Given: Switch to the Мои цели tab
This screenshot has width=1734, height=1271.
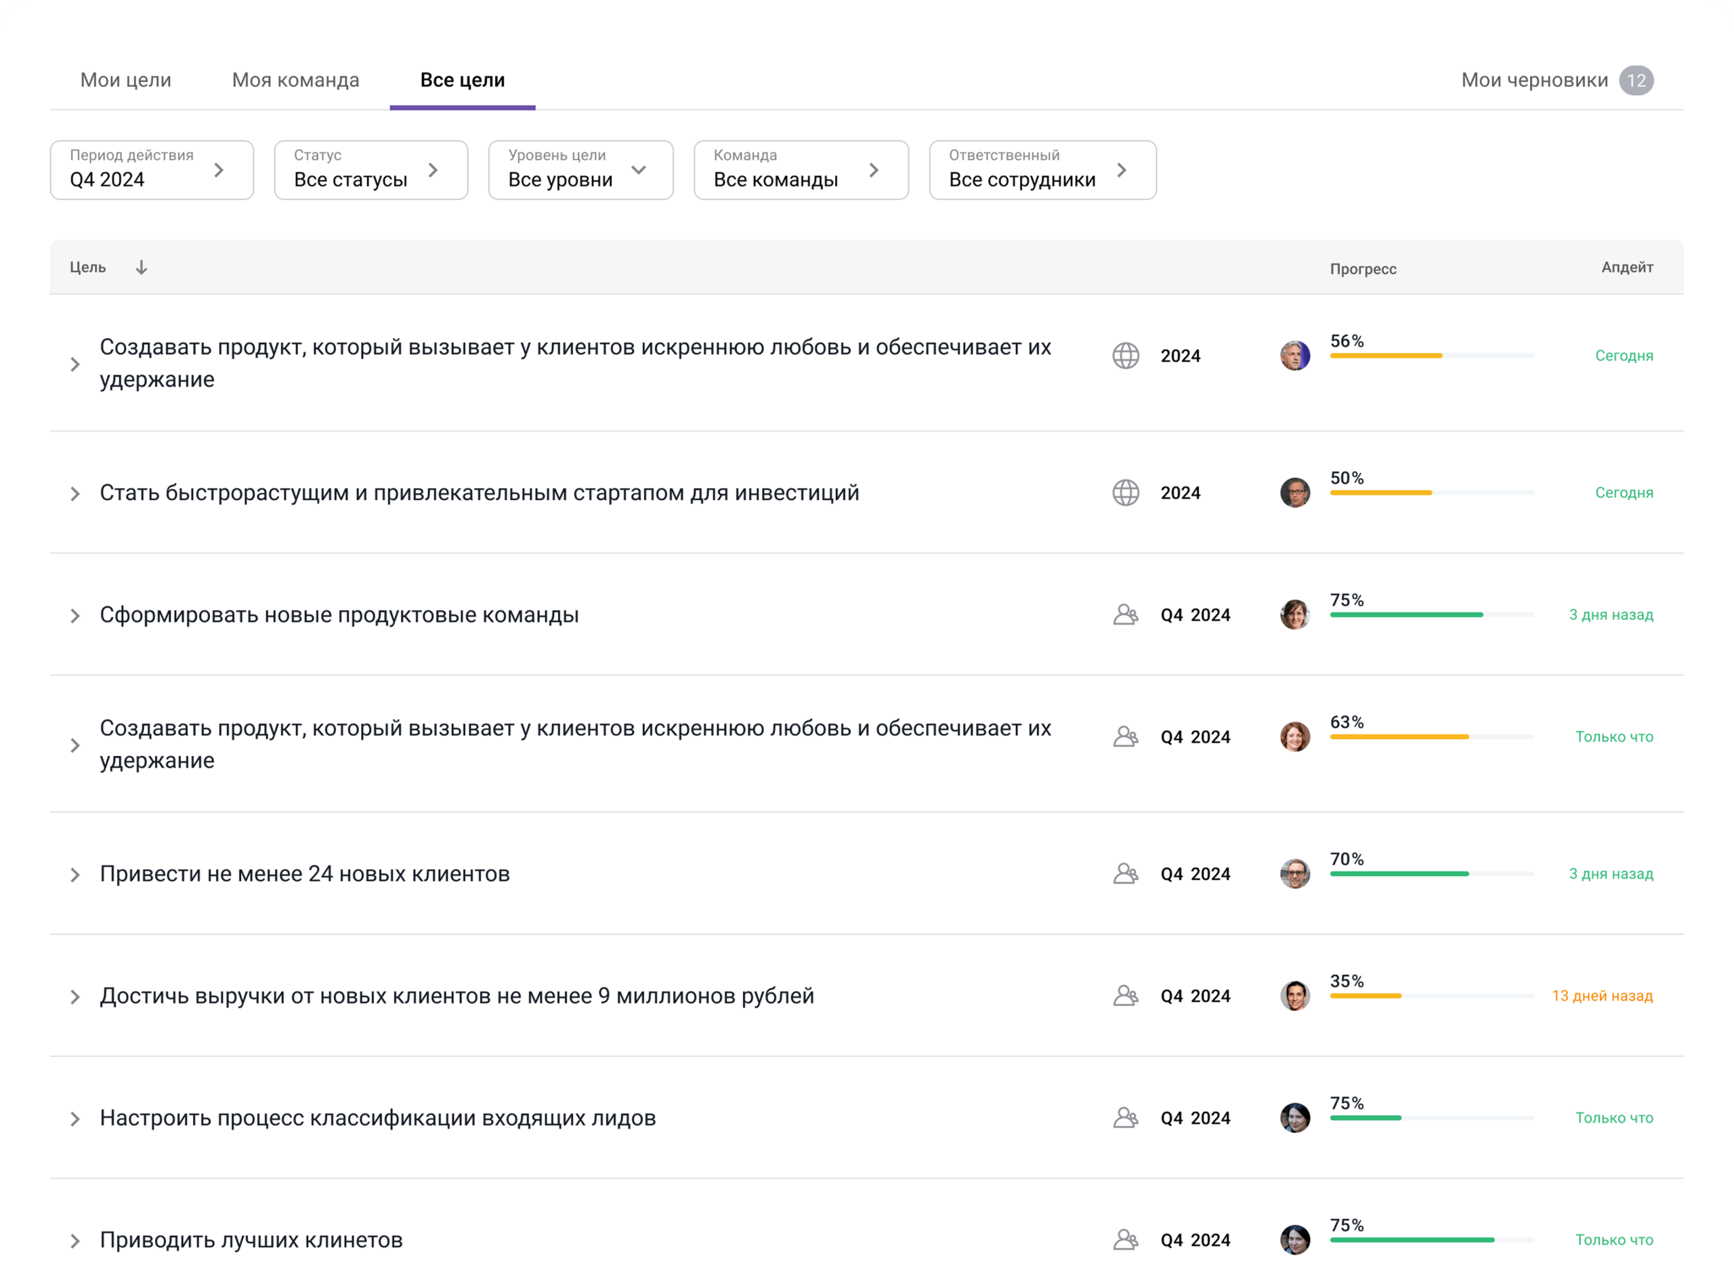Looking at the screenshot, I should point(125,79).
